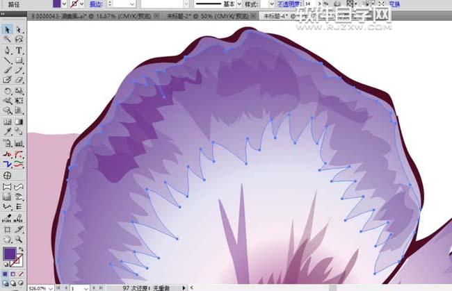
Task: Select the Zoom magnifier tool
Action: coord(19,239)
